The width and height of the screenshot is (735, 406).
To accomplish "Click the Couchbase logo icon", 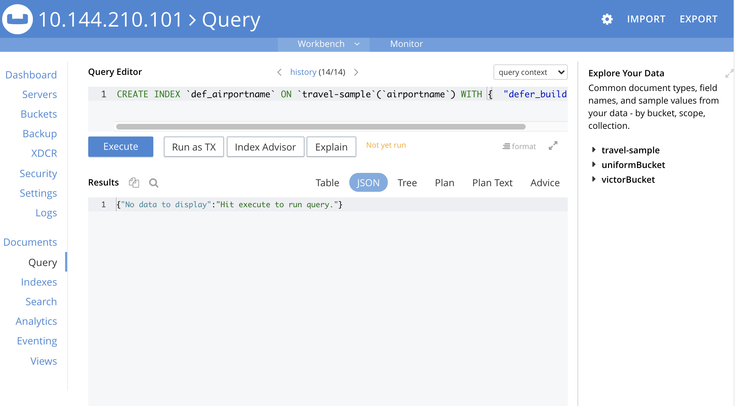I will [17, 19].
